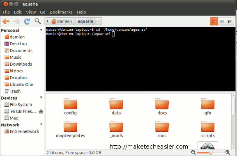
Task: Select the _mods folder icon
Action: pyautogui.click(x=116, y=126)
